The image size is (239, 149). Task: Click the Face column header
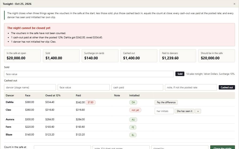[x=27, y=96]
